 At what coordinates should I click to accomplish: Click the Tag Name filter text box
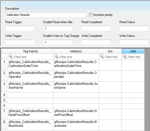point(30,57)
